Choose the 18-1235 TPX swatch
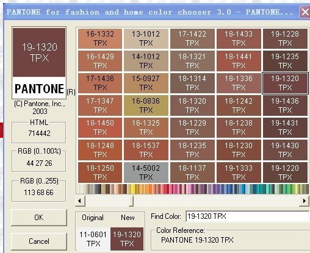The height and width of the screenshot is (253, 310). (192, 150)
